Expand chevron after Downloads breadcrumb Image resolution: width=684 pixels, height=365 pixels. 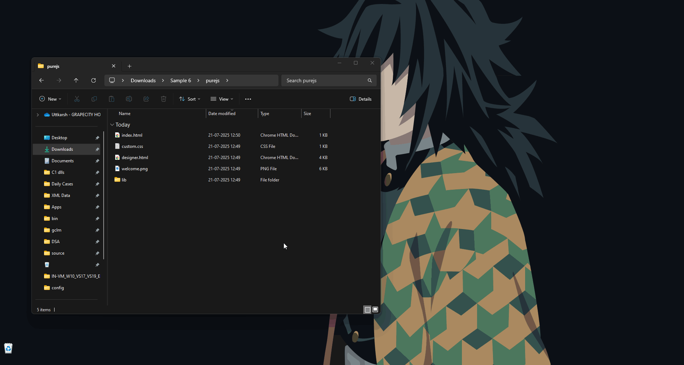point(163,80)
